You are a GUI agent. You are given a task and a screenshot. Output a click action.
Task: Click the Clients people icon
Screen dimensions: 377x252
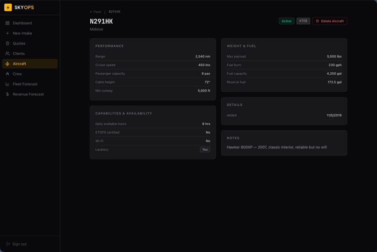pyautogui.click(x=7, y=54)
